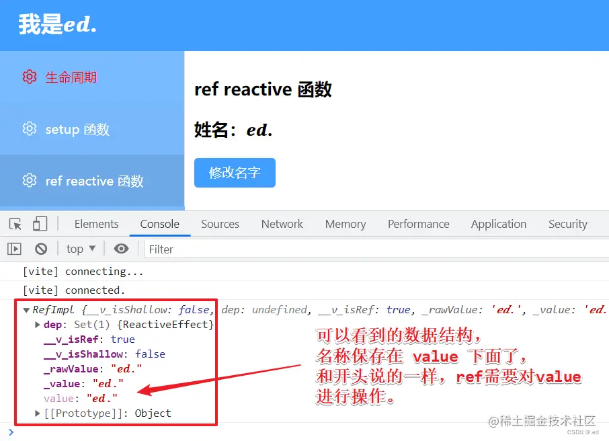609x441 pixels.
Task: Click the 姓名：ed. text
Action: click(233, 130)
